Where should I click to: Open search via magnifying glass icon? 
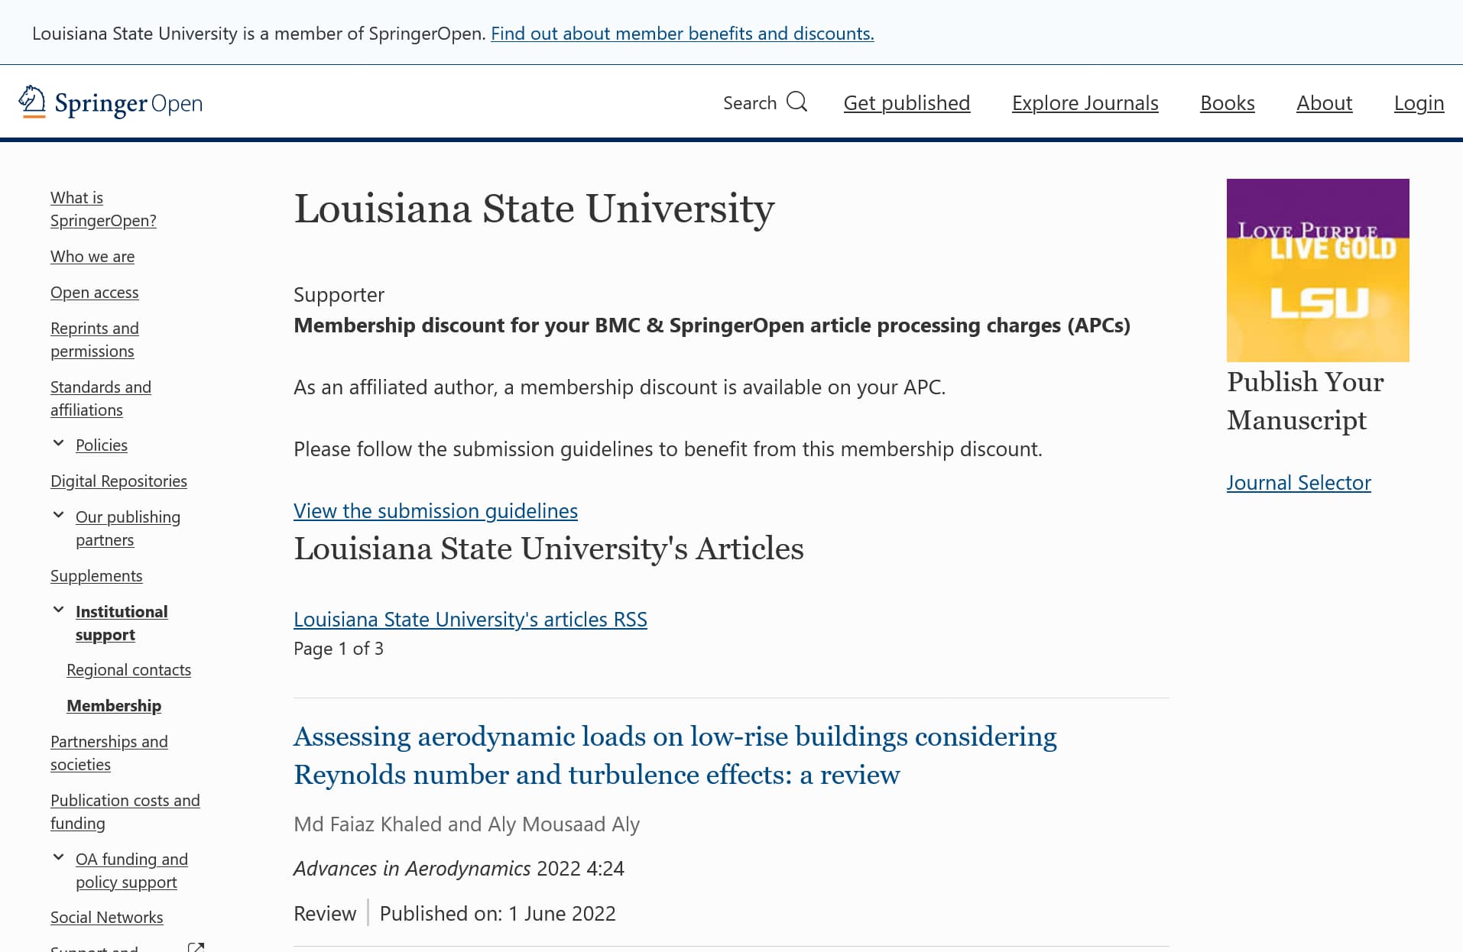click(x=796, y=102)
